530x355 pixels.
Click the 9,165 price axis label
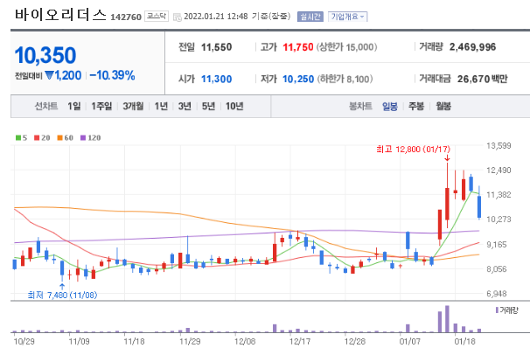tap(497, 244)
